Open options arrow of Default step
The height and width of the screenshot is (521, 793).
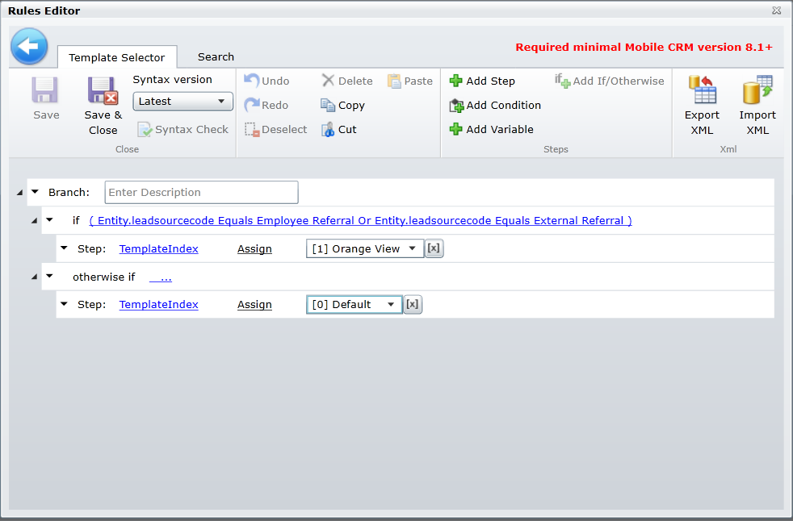coord(64,304)
